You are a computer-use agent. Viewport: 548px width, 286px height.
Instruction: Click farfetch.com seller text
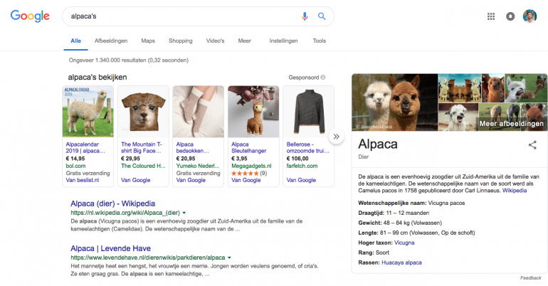coord(302,166)
